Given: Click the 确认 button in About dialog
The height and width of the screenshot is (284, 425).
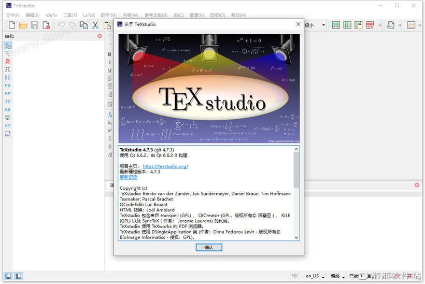Looking at the screenshot, I should point(209,247).
